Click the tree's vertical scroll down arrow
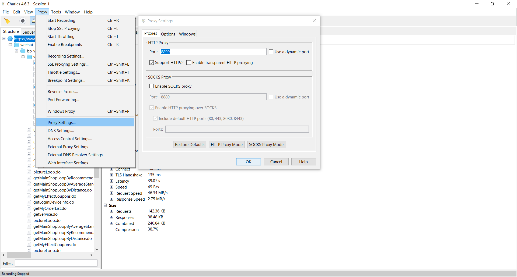The image size is (517, 277). pyautogui.click(x=97, y=249)
